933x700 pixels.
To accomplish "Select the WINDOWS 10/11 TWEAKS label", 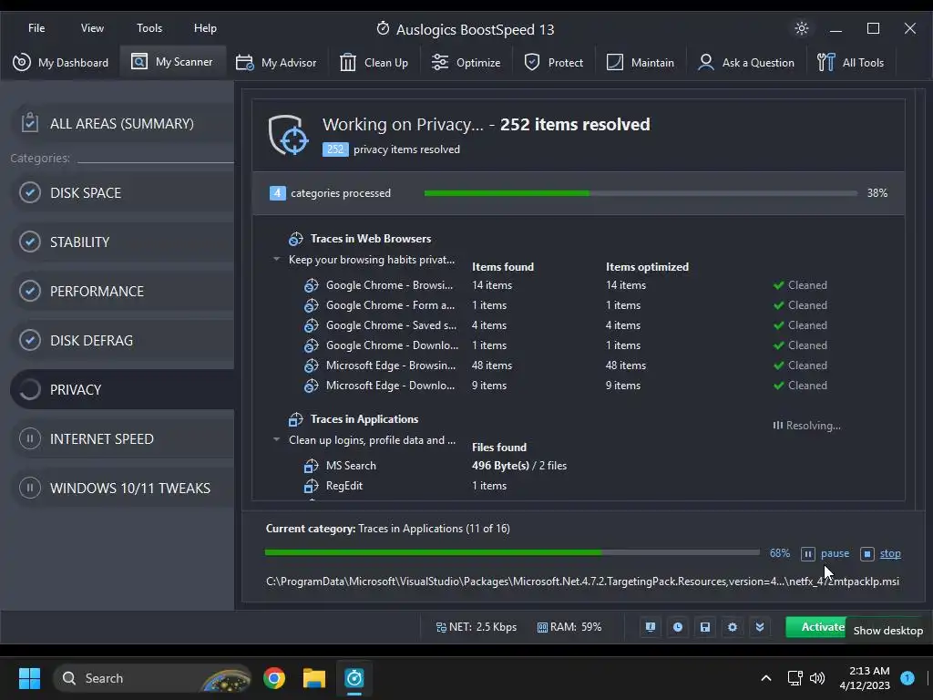I will coord(130,489).
